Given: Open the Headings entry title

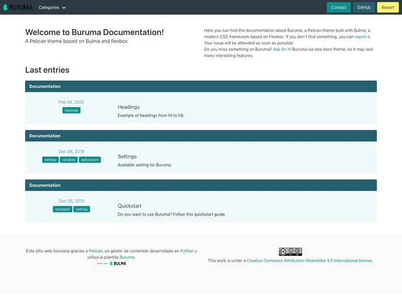Looking at the screenshot, I should pos(129,107).
